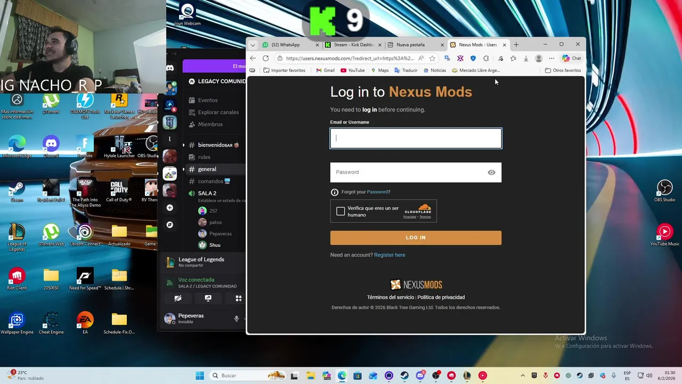
Task: Toggle Discord microphone mute
Action: 237,318
